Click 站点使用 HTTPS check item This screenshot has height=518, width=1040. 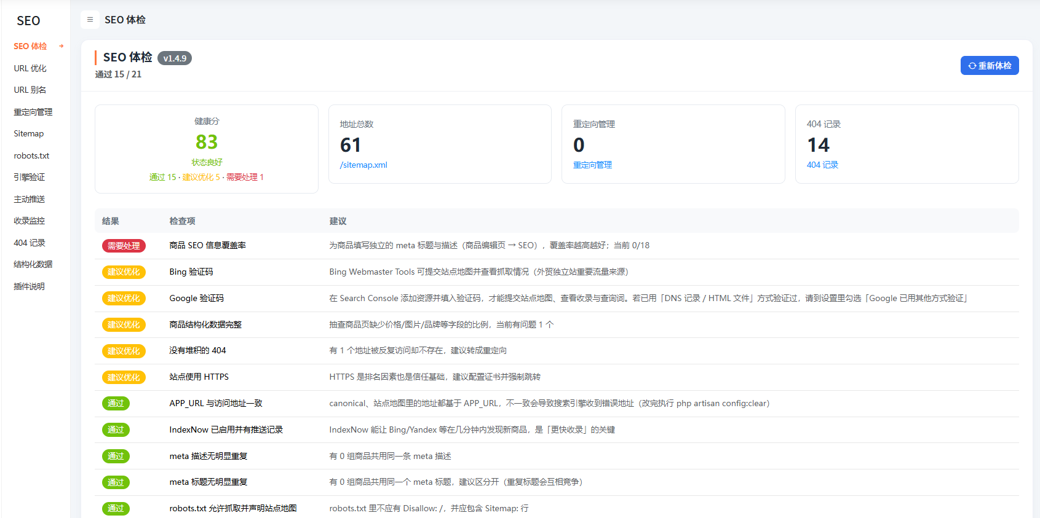(199, 377)
